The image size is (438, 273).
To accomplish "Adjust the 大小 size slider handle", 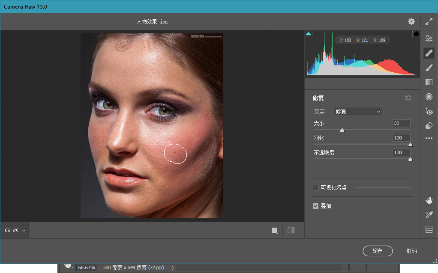I will [342, 130].
